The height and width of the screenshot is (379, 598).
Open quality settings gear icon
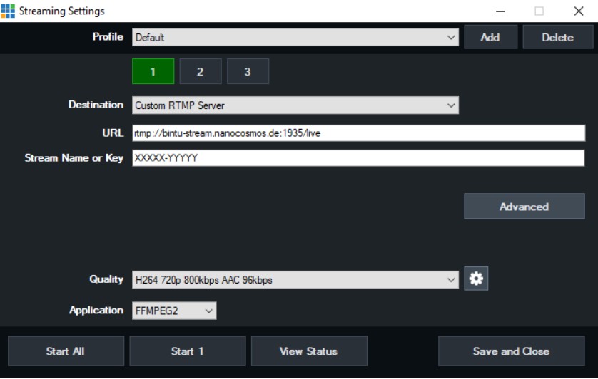[476, 279]
